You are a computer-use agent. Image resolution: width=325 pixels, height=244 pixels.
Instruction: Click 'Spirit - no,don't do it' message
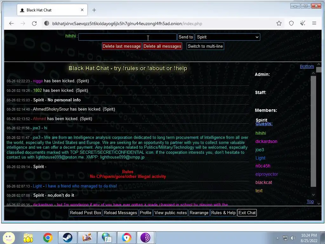[54, 195]
